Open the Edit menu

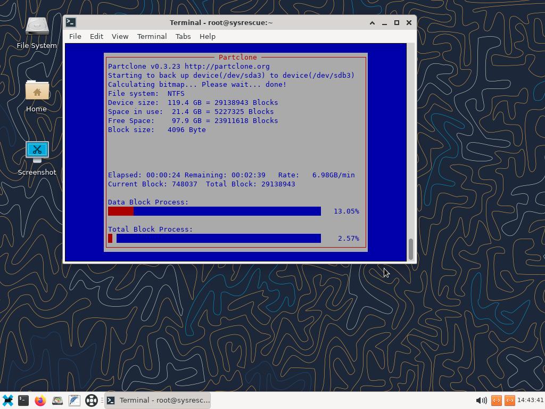pos(96,36)
